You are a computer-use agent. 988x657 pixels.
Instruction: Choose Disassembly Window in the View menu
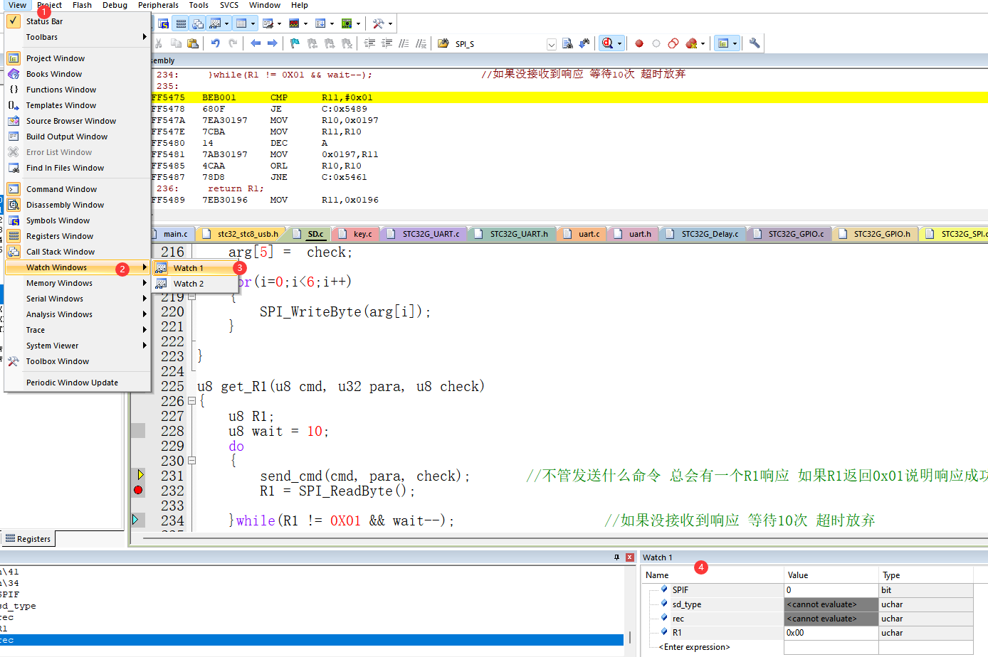(x=78, y=205)
